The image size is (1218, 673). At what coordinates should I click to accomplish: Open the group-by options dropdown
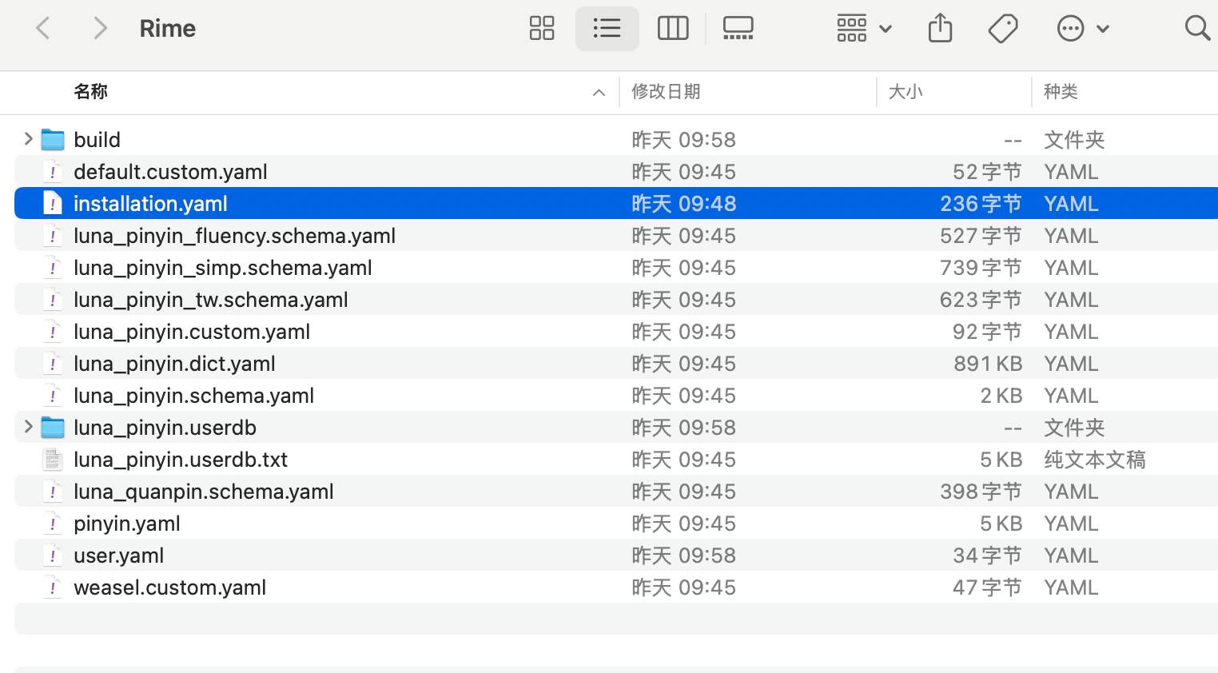864,29
